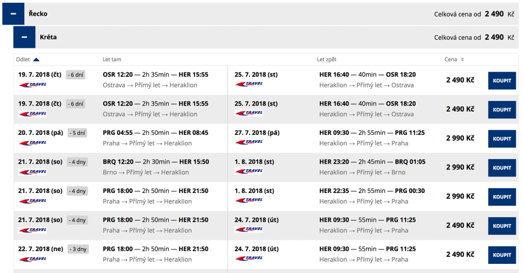Select the Řecko heading label
Image resolution: width=523 pixels, height=273 pixels.
[38, 14]
